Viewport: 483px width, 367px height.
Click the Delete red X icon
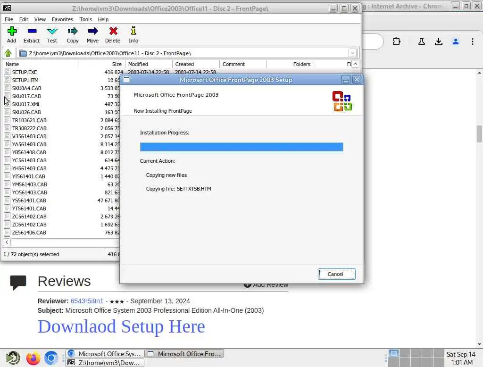point(113,31)
